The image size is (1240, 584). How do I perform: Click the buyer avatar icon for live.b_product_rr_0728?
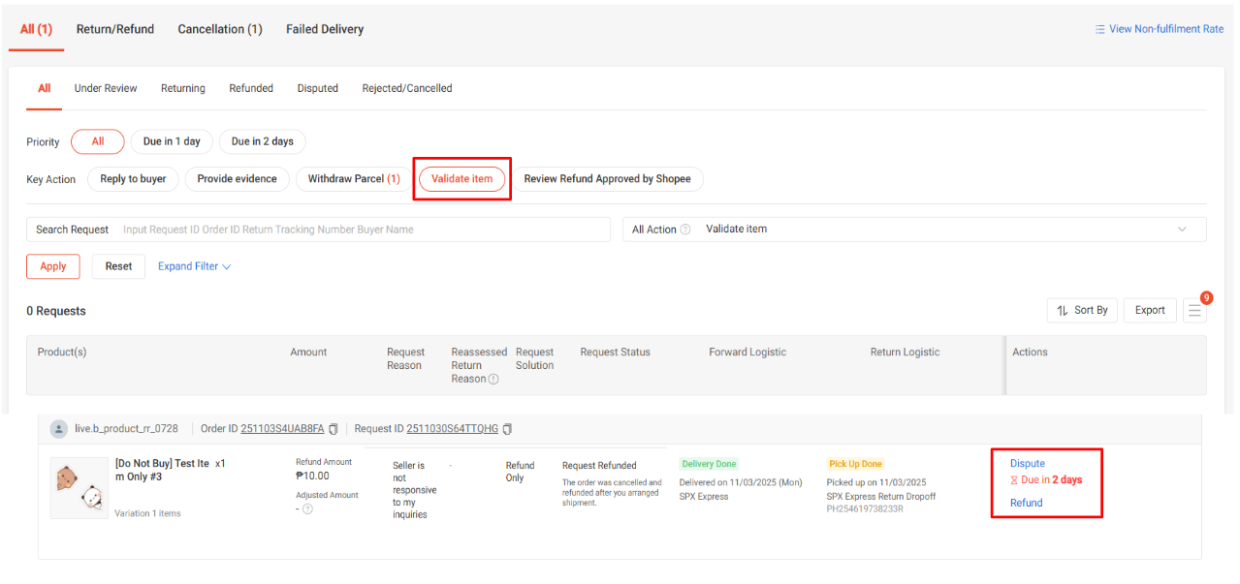point(59,429)
